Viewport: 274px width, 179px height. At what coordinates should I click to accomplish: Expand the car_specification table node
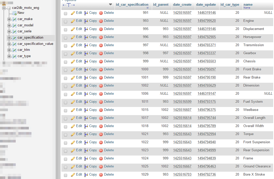(x=9, y=38)
